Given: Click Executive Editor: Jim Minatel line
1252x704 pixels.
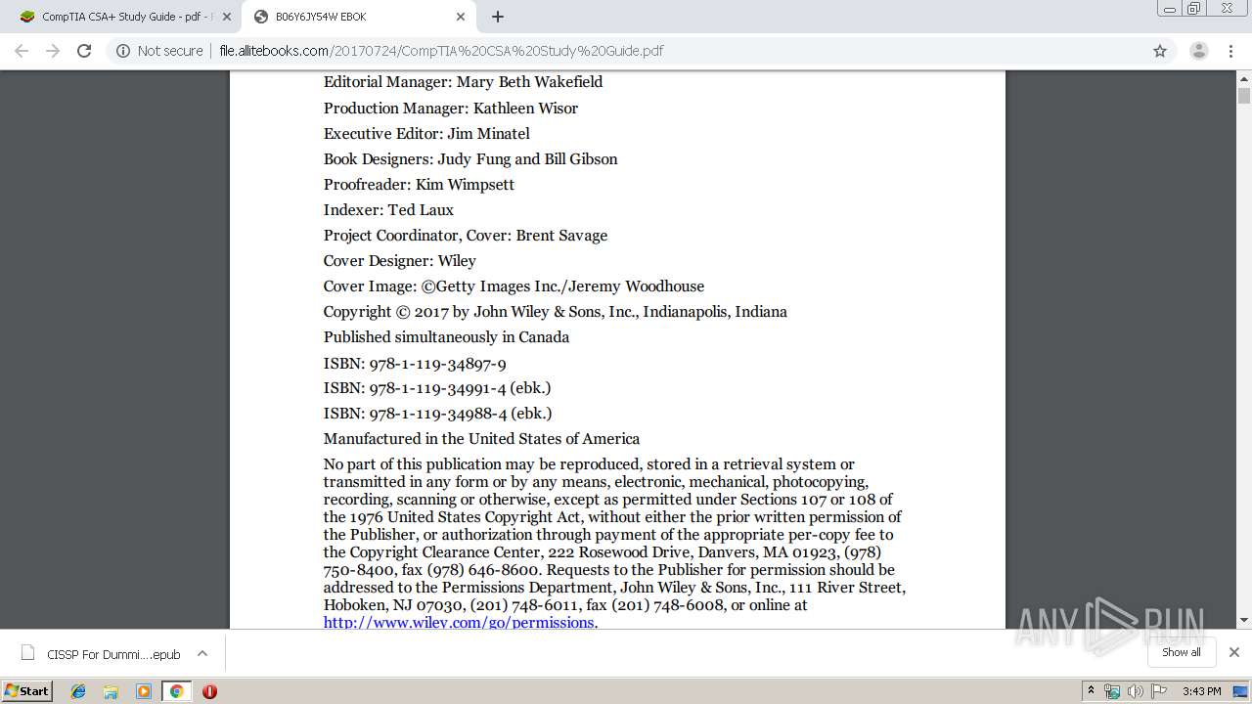Looking at the screenshot, I should point(426,134).
